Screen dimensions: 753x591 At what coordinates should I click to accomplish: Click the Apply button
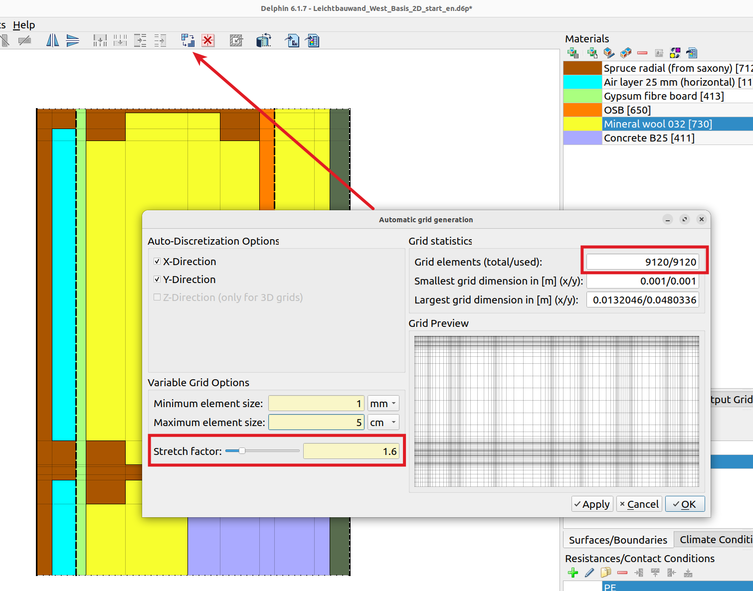tap(592, 504)
